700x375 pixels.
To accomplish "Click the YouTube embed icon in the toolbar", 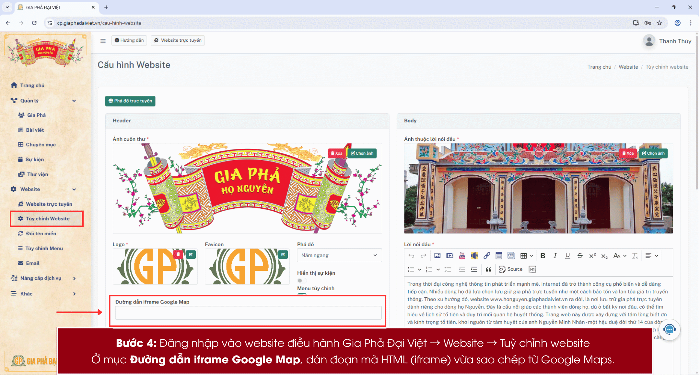I will point(462,256).
